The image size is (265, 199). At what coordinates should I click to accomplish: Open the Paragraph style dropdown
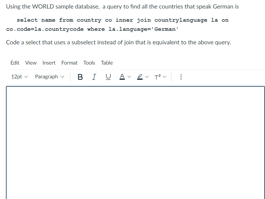(49, 77)
